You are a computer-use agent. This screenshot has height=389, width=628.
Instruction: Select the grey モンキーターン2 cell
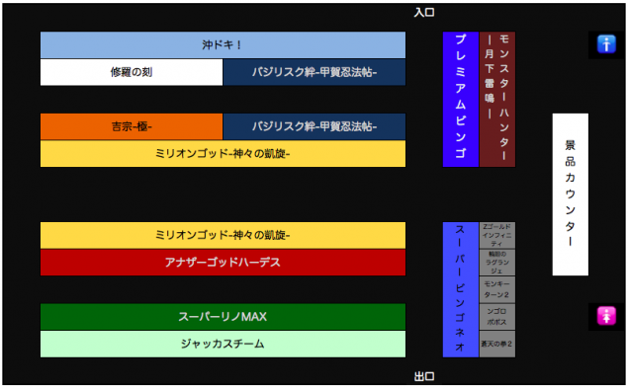[497, 289]
